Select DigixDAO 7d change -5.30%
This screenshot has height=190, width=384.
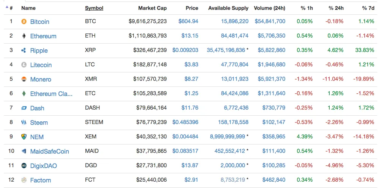pyautogui.click(x=365, y=165)
